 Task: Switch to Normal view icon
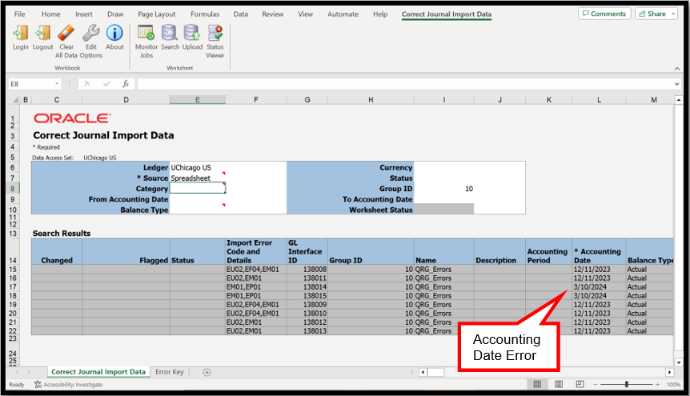coord(537,384)
